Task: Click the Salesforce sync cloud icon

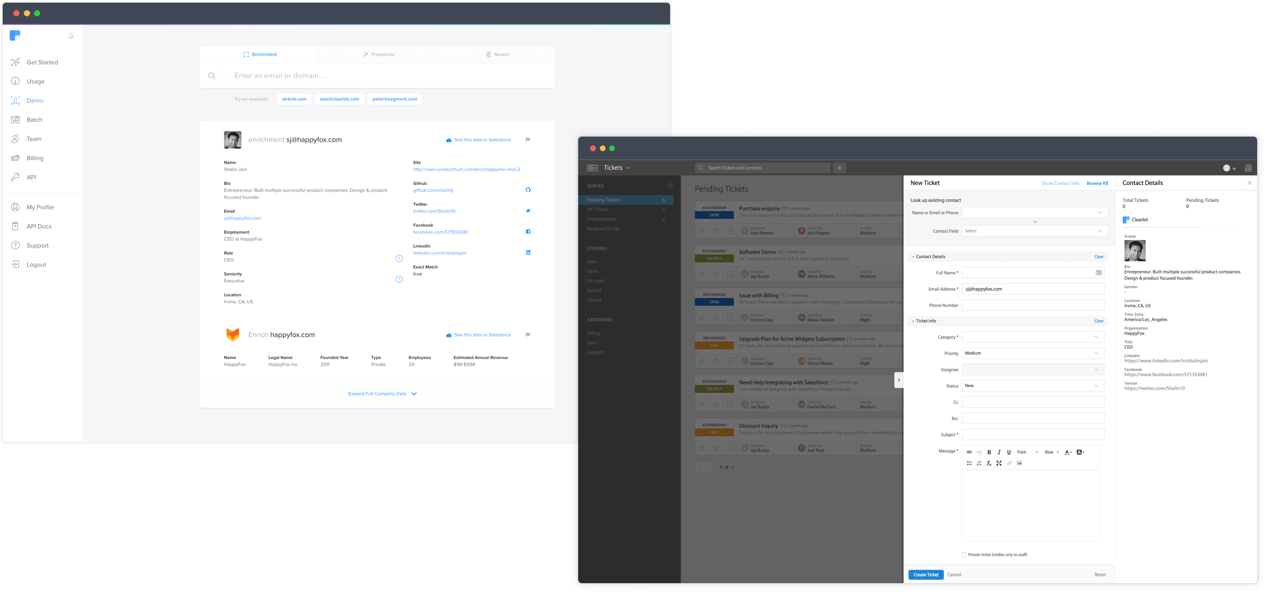Action: click(x=448, y=140)
